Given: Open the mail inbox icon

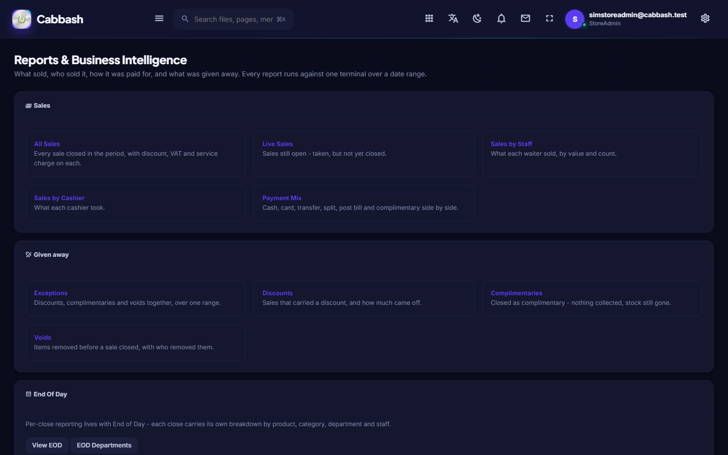Looking at the screenshot, I should (x=526, y=19).
